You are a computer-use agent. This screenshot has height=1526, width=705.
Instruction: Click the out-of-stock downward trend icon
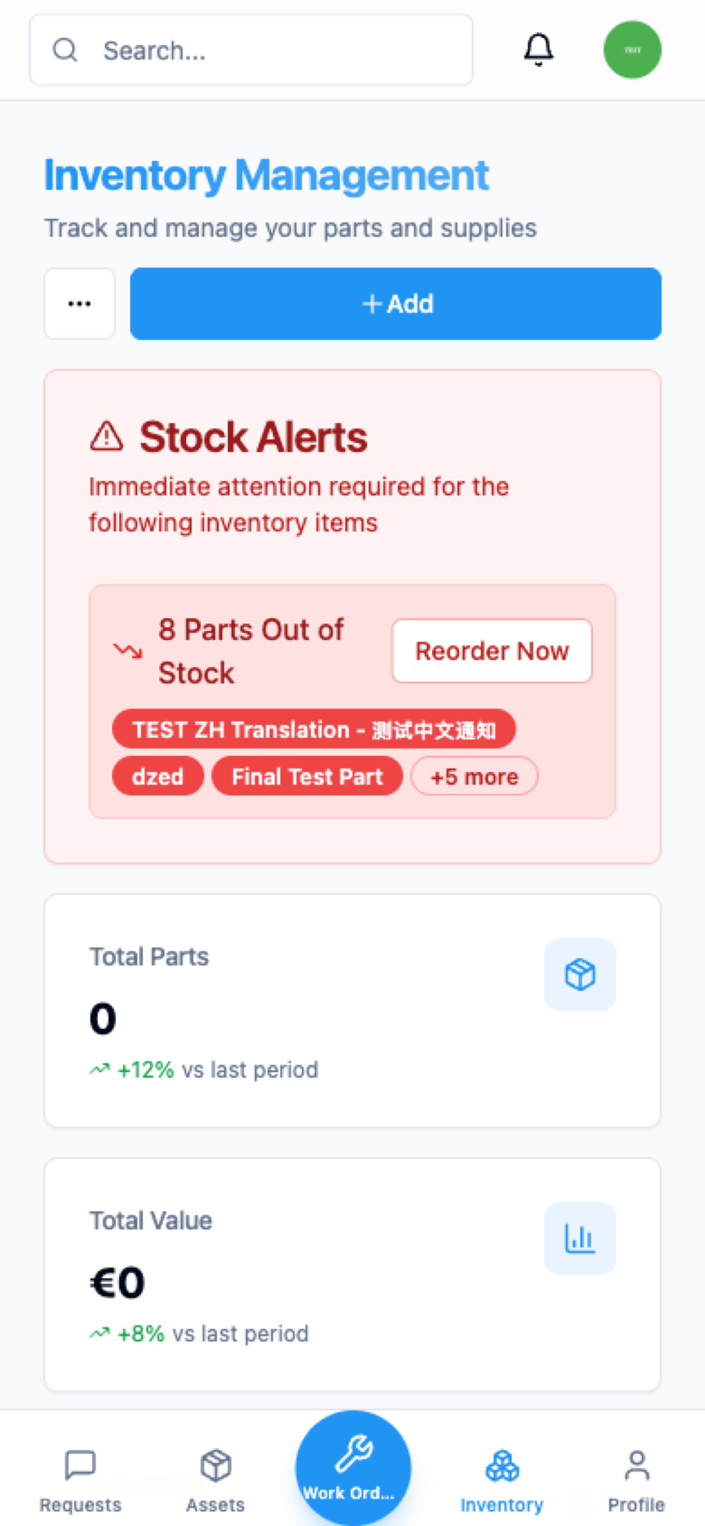pos(128,651)
